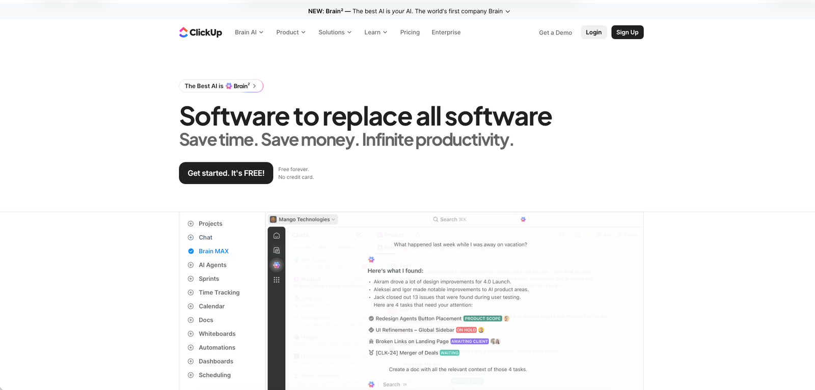Click the Mango Technologies workspace logo icon
Viewport: 815px width, 390px height.
pos(274,219)
